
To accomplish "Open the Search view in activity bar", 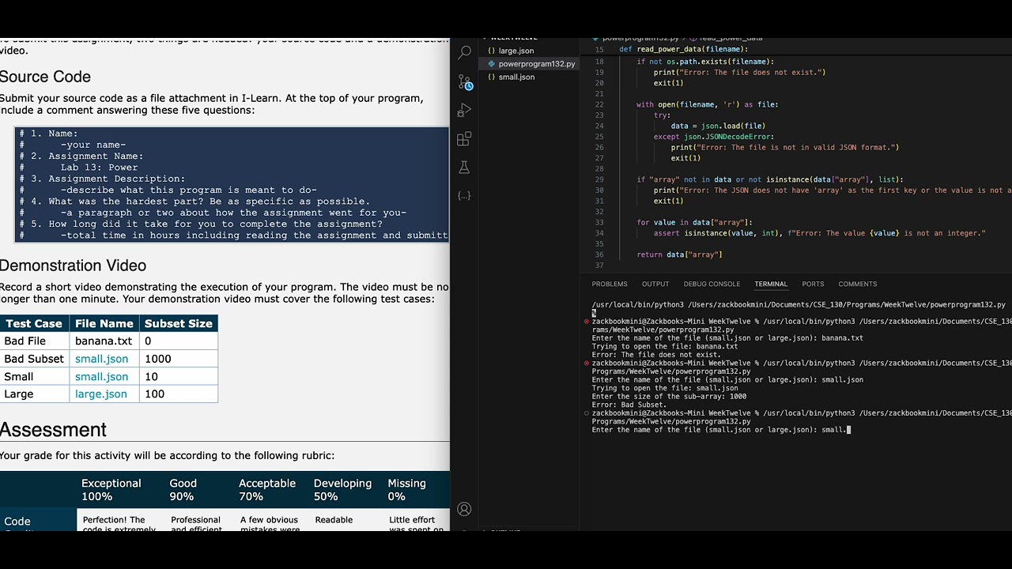I will click(464, 52).
